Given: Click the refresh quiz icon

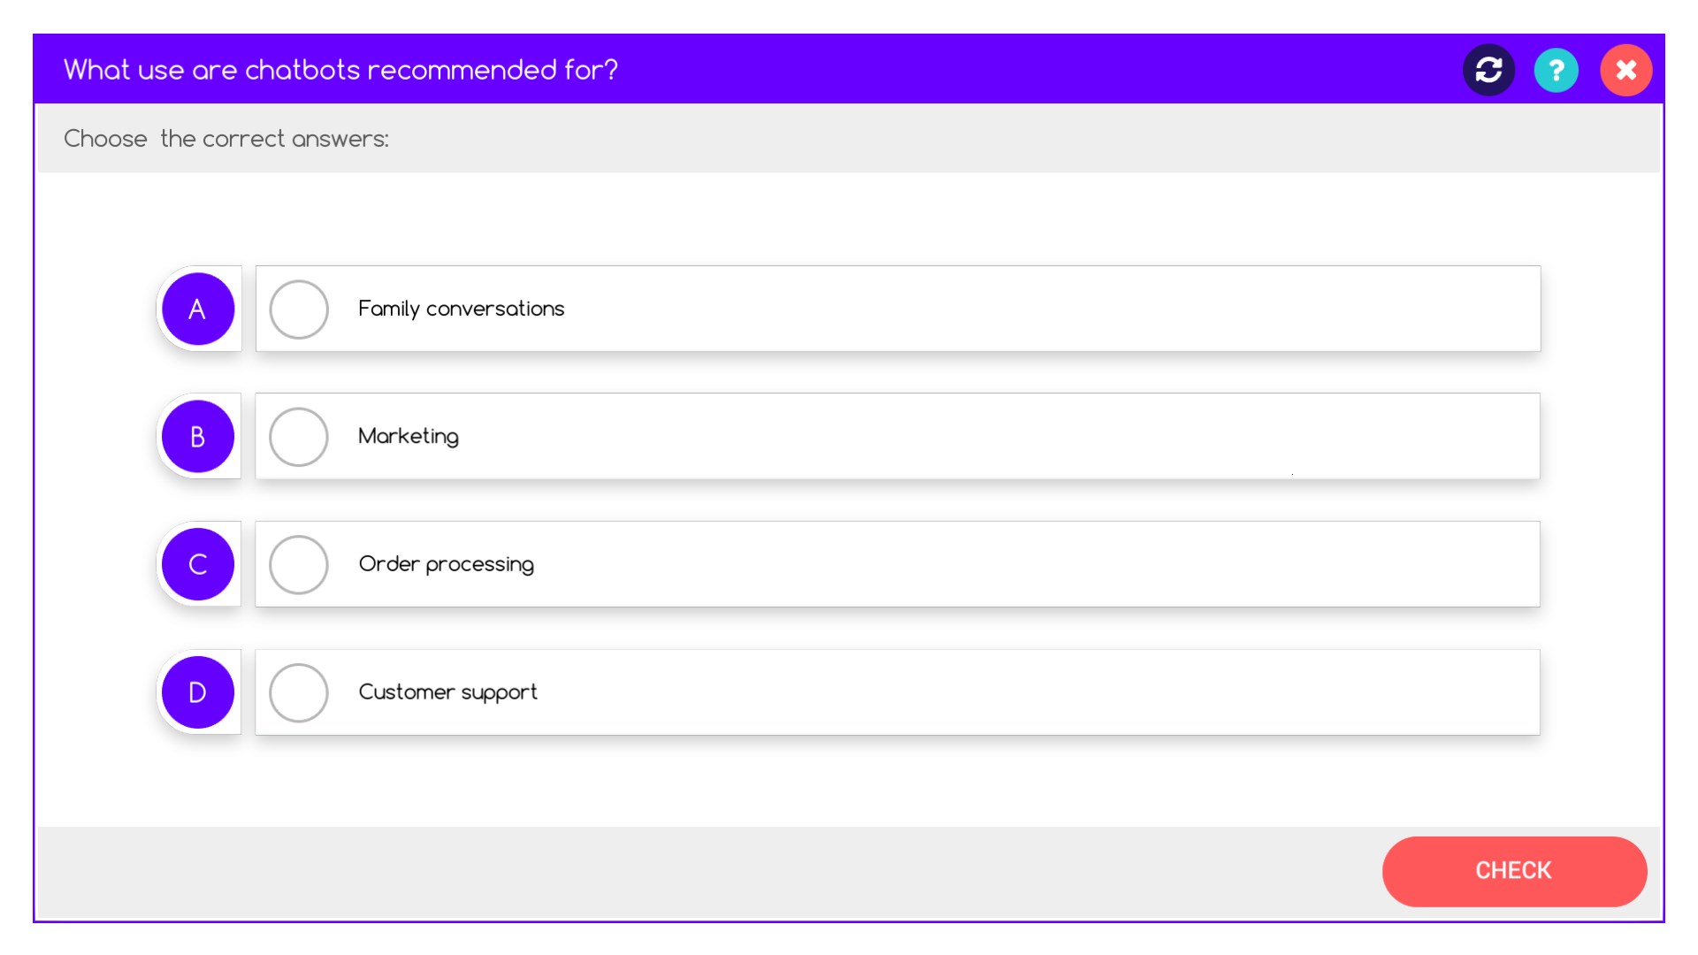Looking at the screenshot, I should pos(1488,70).
